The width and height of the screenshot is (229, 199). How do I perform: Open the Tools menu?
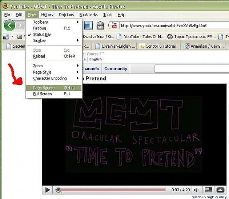click(x=108, y=15)
